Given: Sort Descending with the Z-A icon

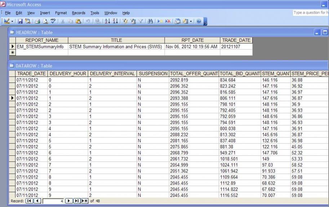Looking at the screenshot, I should tap(115, 21).
